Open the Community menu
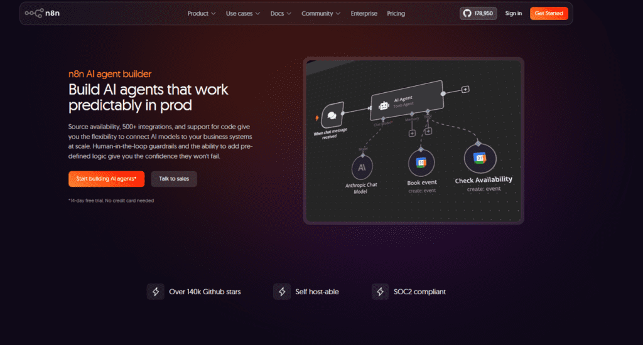 [x=321, y=14]
